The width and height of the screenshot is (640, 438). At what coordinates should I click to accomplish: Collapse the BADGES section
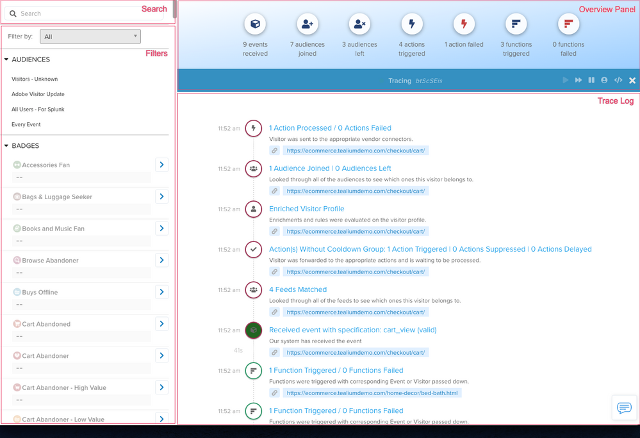point(6,146)
